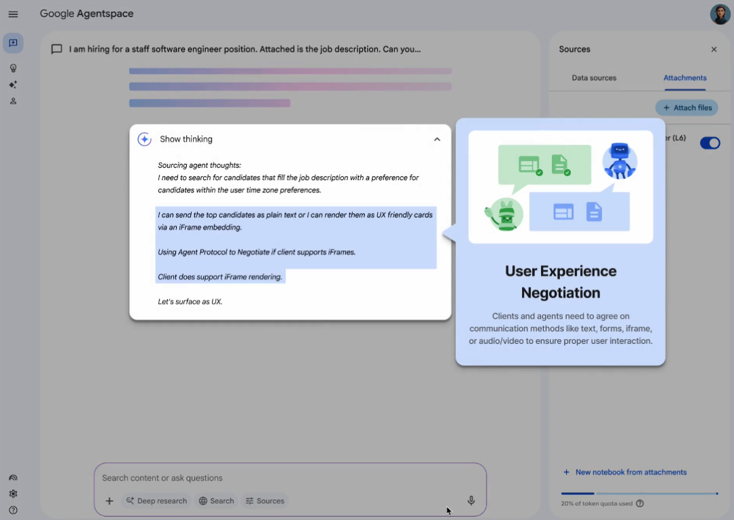734x520 pixels.
Task: Collapse the Show thinking section chevron
Action: [x=437, y=139]
